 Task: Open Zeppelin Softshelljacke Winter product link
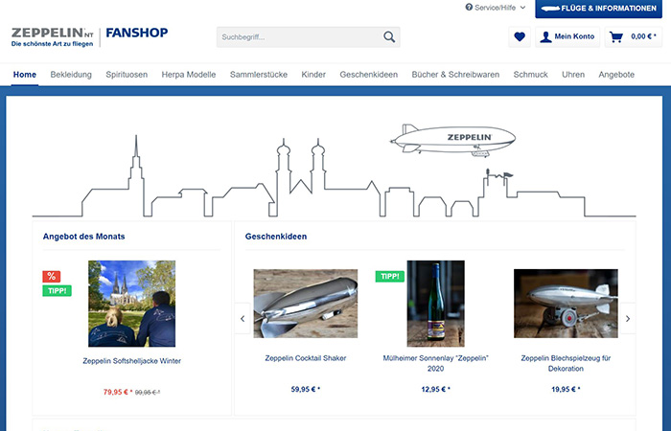(132, 361)
